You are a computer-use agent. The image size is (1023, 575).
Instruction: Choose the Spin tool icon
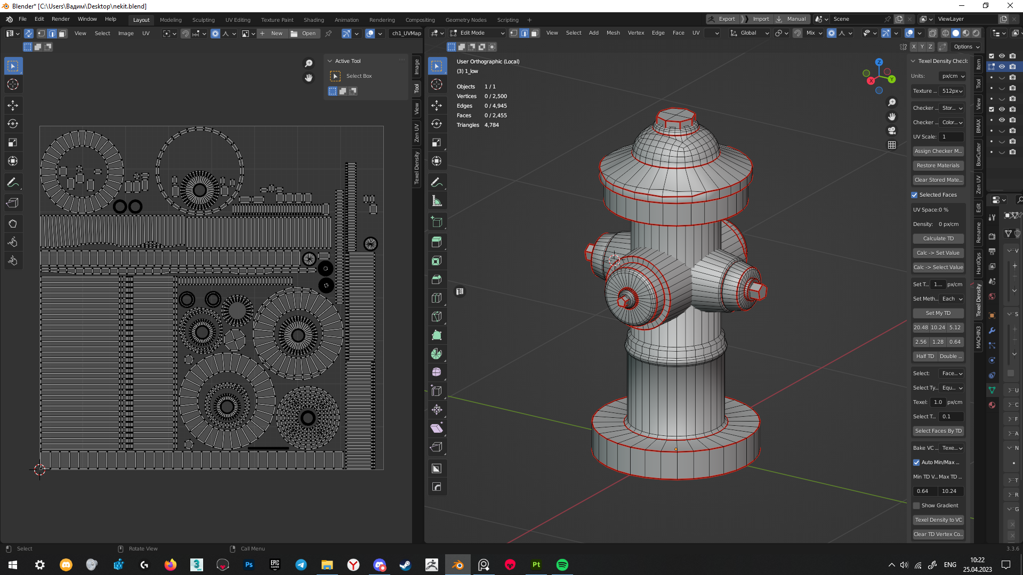pyautogui.click(x=437, y=353)
